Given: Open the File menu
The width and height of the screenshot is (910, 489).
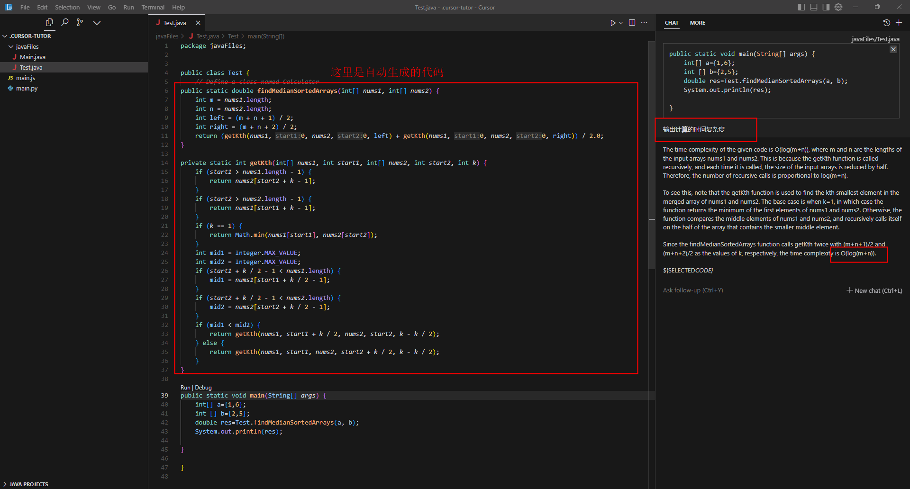Looking at the screenshot, I should pos(25,7).
